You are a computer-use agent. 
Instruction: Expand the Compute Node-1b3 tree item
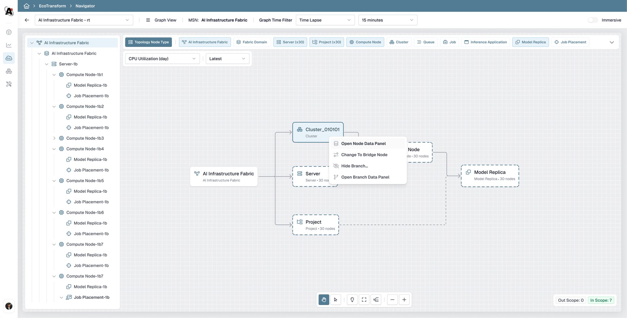tap(54, 138)
